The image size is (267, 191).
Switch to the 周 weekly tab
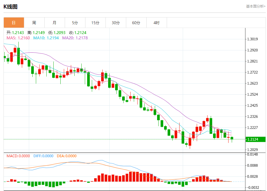coord(34,22)
